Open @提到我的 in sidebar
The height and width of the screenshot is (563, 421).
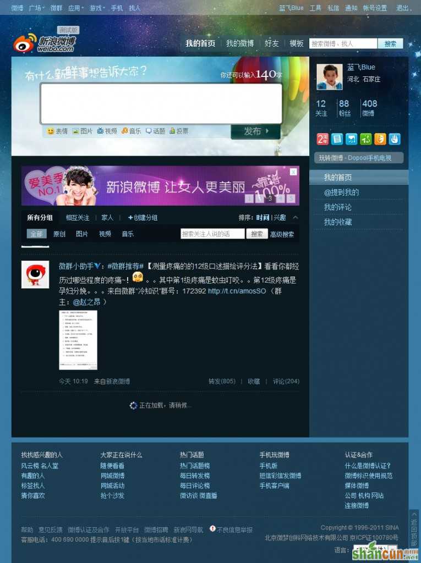[x=341, y=192]
